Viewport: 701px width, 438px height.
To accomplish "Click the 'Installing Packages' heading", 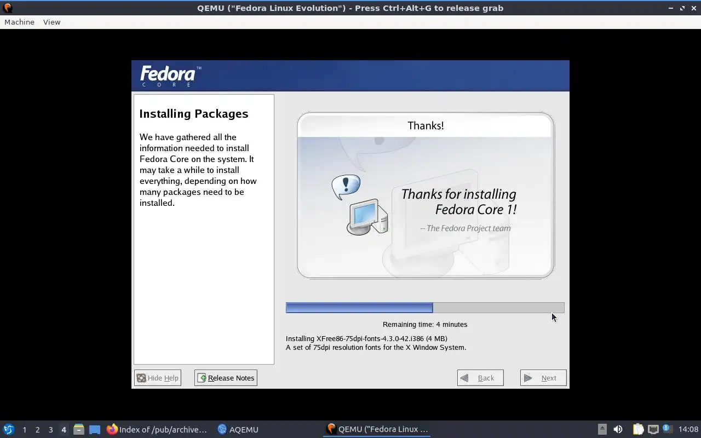I will [x=194, y=113].
